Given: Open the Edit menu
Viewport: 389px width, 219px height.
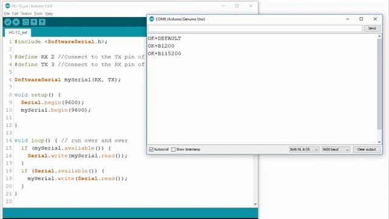Looking at the screenshot, I should (15, 13).
